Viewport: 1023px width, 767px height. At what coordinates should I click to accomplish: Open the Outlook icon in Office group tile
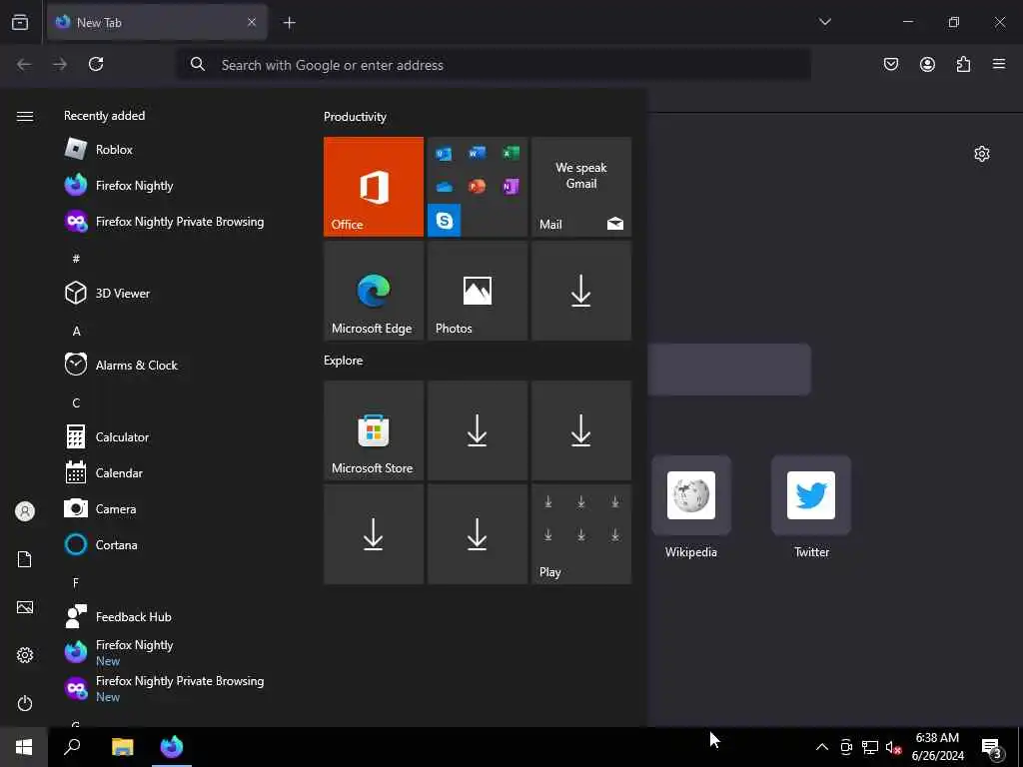coord(445,153)
